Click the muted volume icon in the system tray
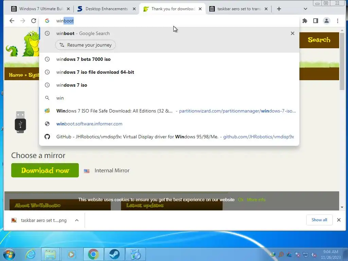The image size is (348, 261). [x=314, y=255]
